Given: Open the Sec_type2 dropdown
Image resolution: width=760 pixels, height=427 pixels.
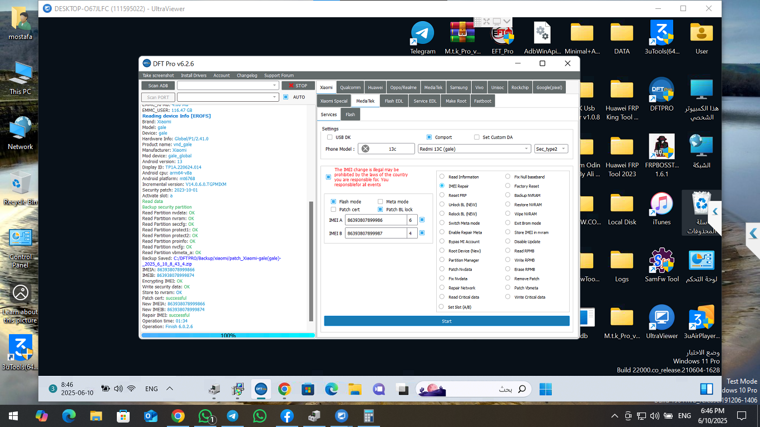Looking at the screenshot, I should coord(551,148).
